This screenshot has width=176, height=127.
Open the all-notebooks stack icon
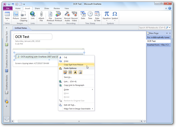click(x=7, y=101)
